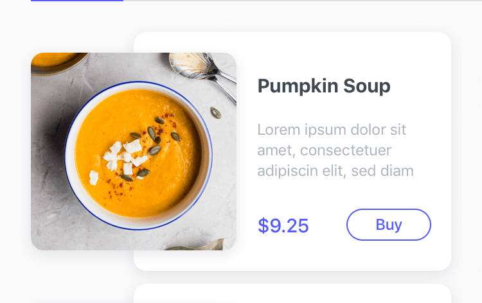Click the 'adipiscin elit, sed diam' line
Viewport: 482px width, 303px height.
(x=335, y=171)
